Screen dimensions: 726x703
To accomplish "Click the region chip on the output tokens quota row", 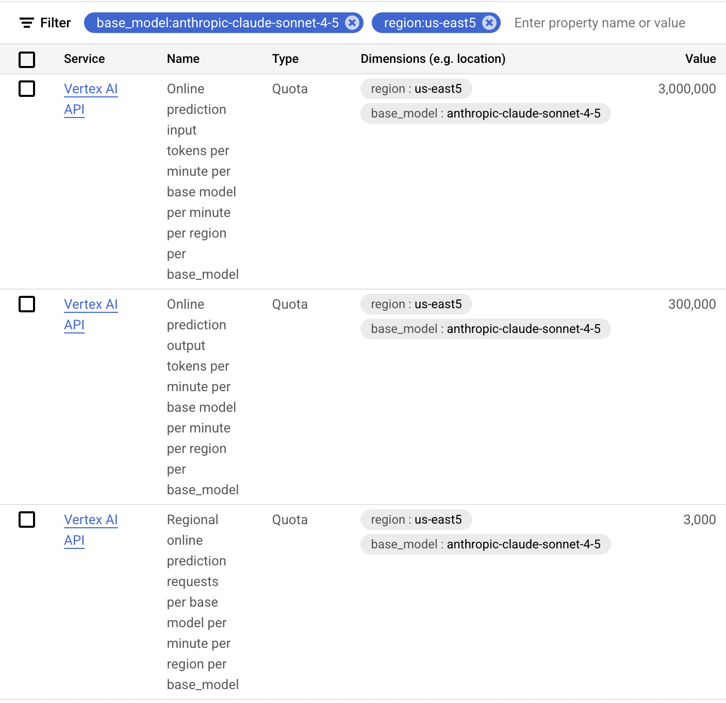I will (x=416, y=304).
